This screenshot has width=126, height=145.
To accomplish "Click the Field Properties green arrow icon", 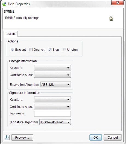I will [4, 4].
